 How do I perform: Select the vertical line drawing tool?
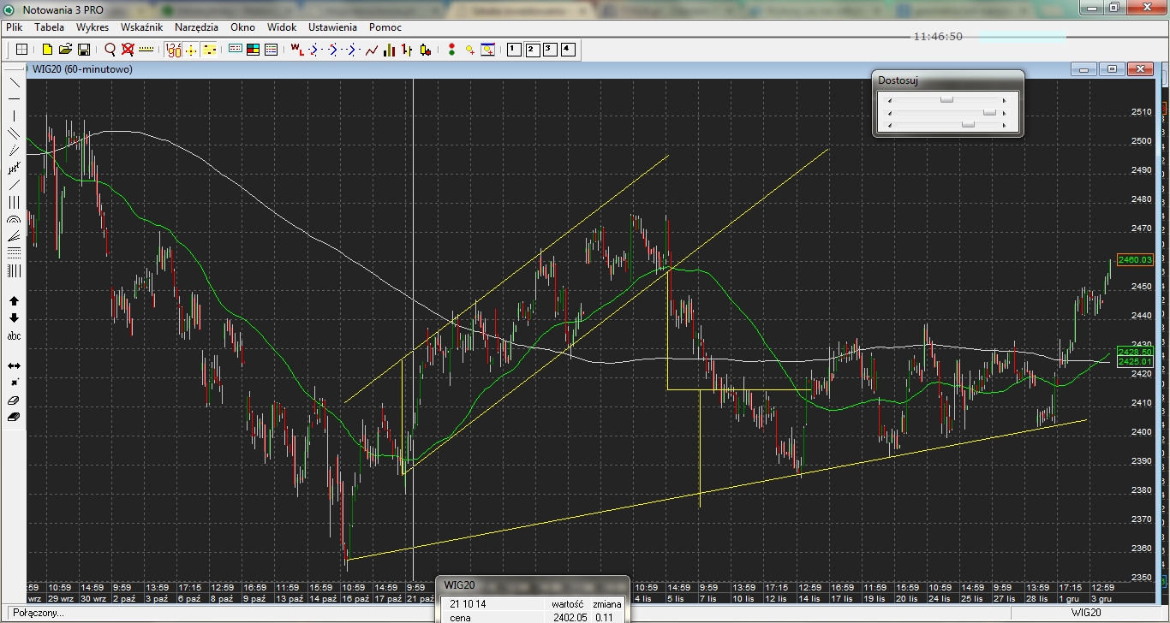click(14, 116)
